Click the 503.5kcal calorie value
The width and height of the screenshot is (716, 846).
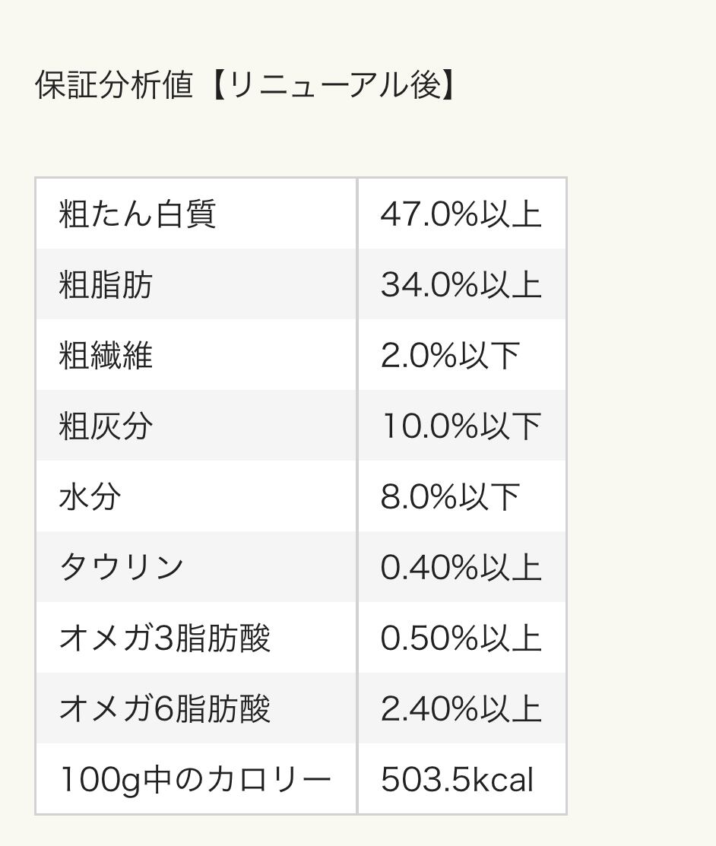(x=457, y=779)
